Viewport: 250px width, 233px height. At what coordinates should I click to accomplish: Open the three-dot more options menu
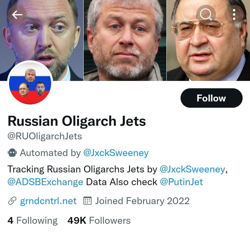pos(234,14)
